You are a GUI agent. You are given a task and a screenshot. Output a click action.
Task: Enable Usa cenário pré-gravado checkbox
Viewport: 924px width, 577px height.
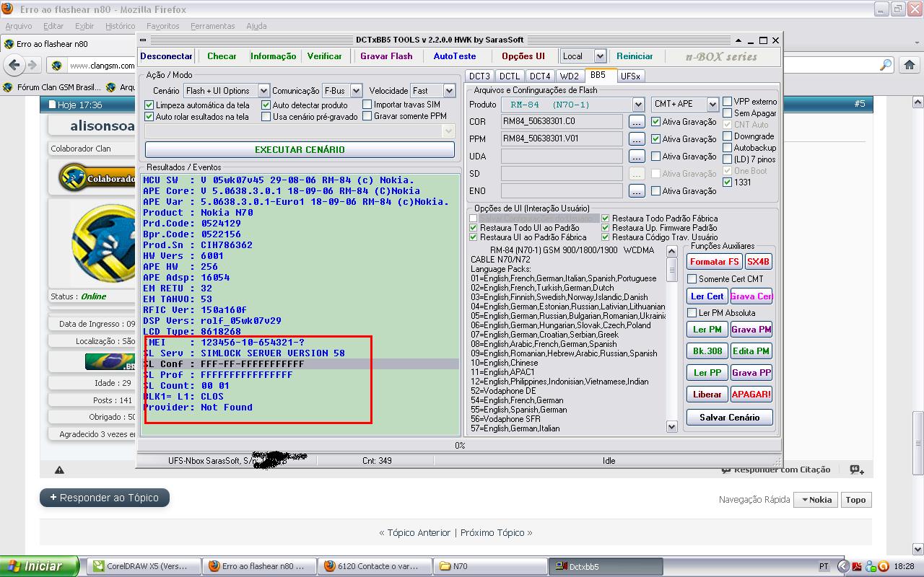pyautogui.click(x=266, y=116)
